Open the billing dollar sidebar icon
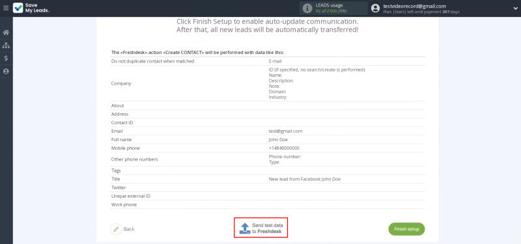The width and height of the screenshot is (521, 244). (6, 59)
